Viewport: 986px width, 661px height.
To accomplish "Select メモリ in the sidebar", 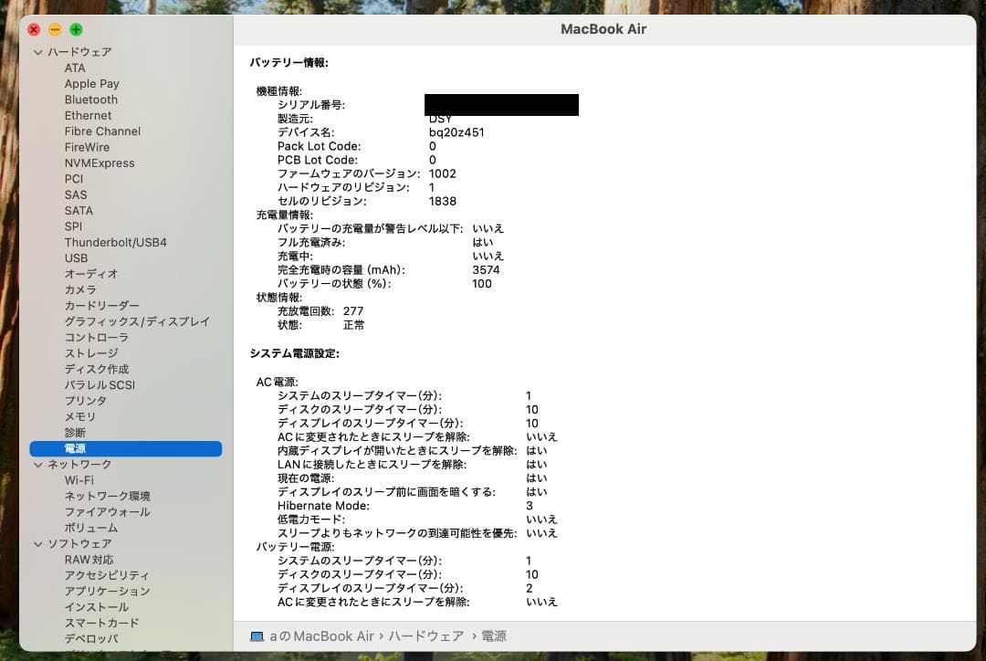I will point(80,416).
